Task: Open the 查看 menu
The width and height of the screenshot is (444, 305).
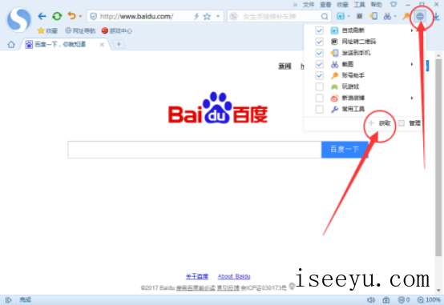Action: [325, 4]
